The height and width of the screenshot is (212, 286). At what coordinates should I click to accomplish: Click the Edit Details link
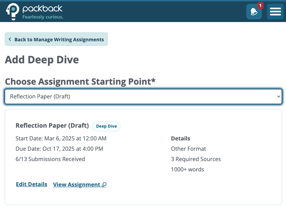[31, 184]
